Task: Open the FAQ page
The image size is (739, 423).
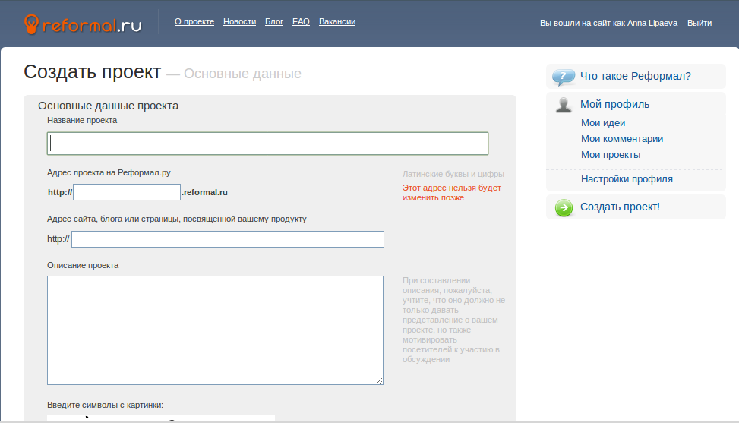Action: pyautogui.click(x=301, y=22)
